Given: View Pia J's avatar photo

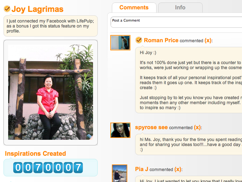Looking at the screenshot, I should pos(120,173).
